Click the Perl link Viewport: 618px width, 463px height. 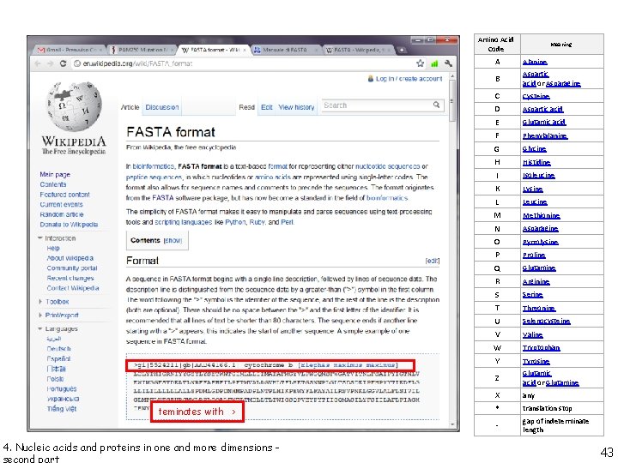coord(287,222)
